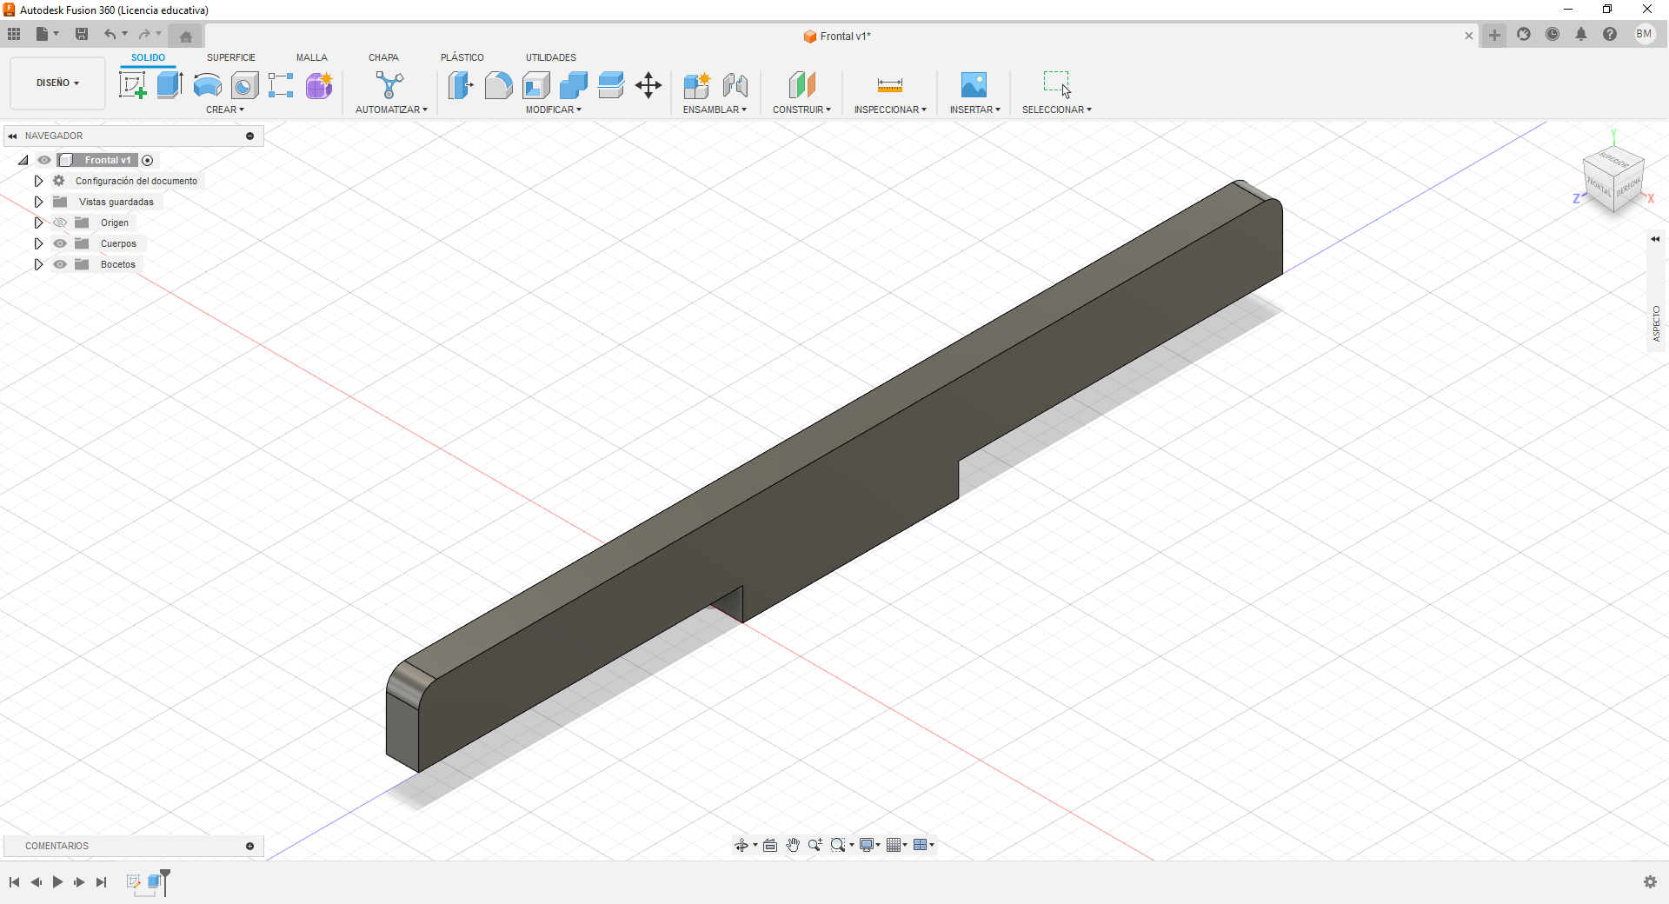Hide the Bocetos folder
This screenshot has width=1669, height=904.
(x=60, y=264)
